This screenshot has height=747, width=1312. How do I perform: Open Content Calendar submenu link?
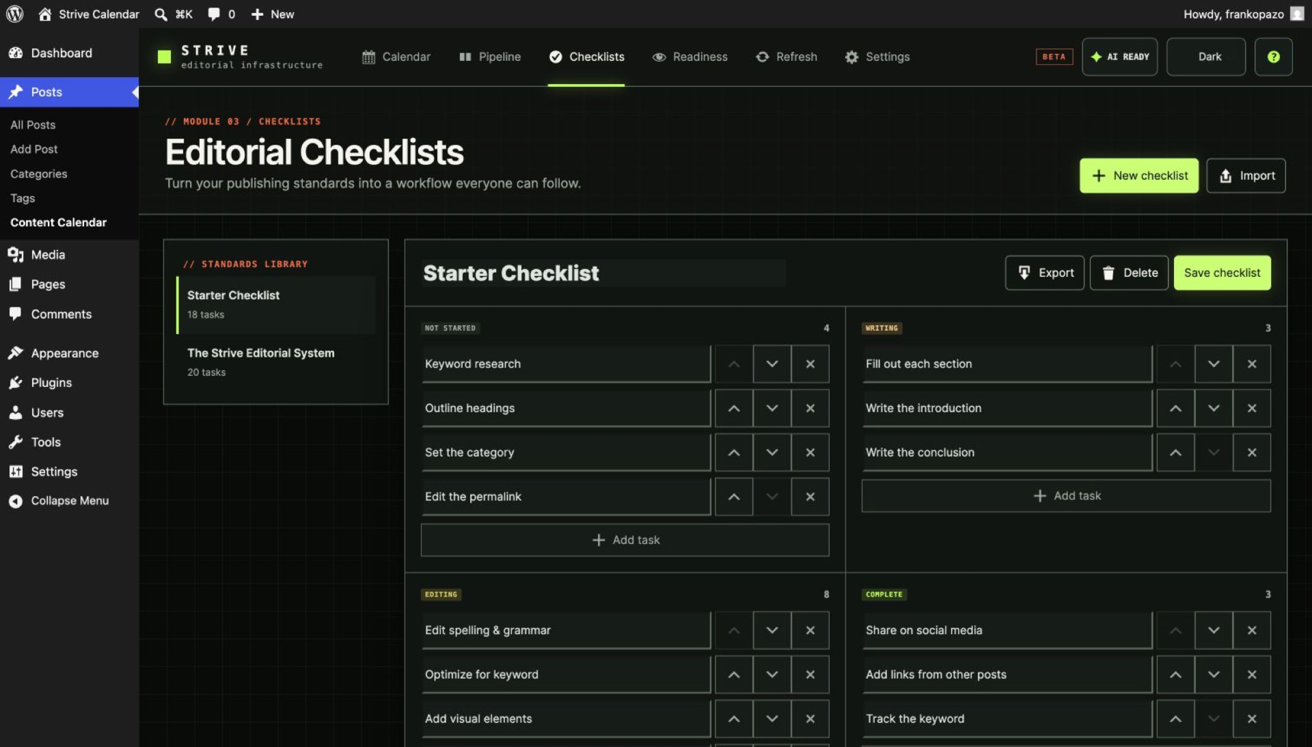point(58,222)
